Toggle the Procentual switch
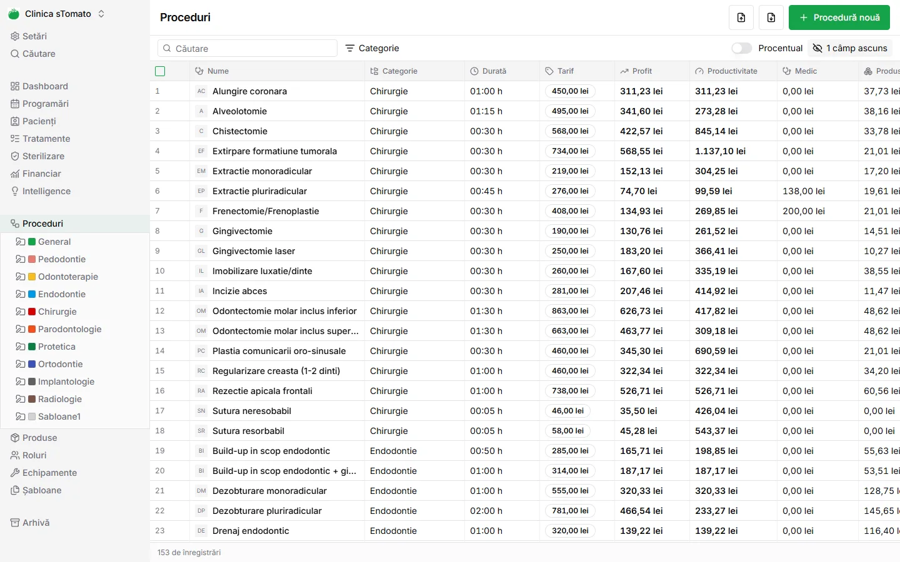Screen dimensions: 900x562 point(742,48)
